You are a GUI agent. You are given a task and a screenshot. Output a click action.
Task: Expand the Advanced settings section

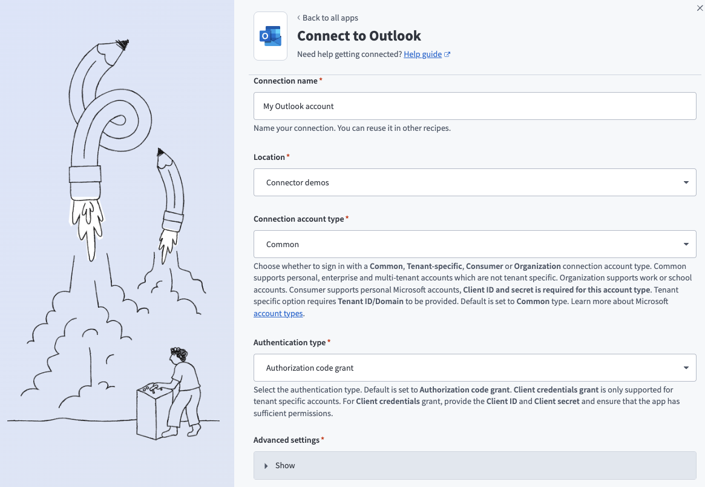tap(475, 465)
